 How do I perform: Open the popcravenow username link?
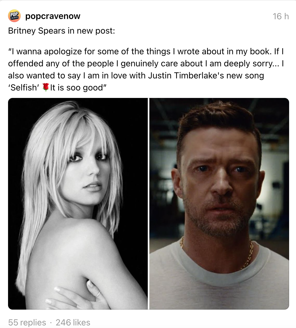(53, 16)
